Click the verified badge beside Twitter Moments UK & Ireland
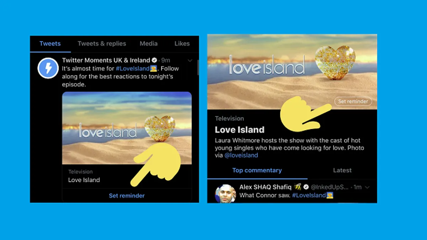The image size is (427, 240). [154, 60]
